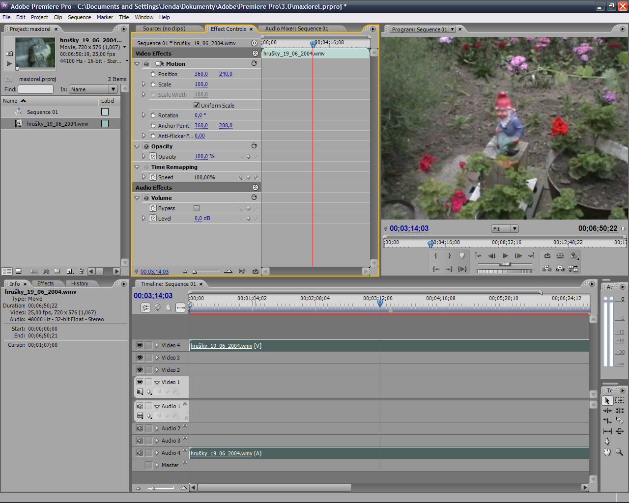This screenshot has height=503, width=629.
Task: Select the Zoom tool in the Tools panel
Action: 618,451
